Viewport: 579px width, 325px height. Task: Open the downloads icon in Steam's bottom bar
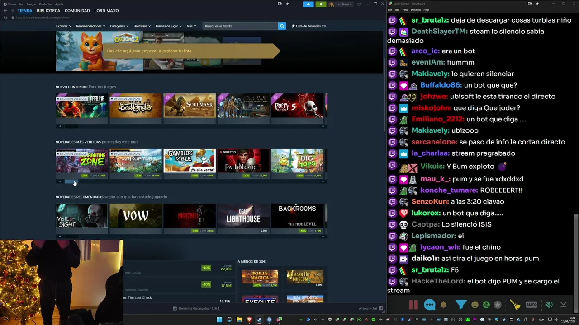pos(175,308)
